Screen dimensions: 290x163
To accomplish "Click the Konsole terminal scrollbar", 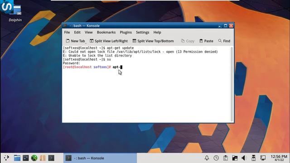I will (232, 84).
